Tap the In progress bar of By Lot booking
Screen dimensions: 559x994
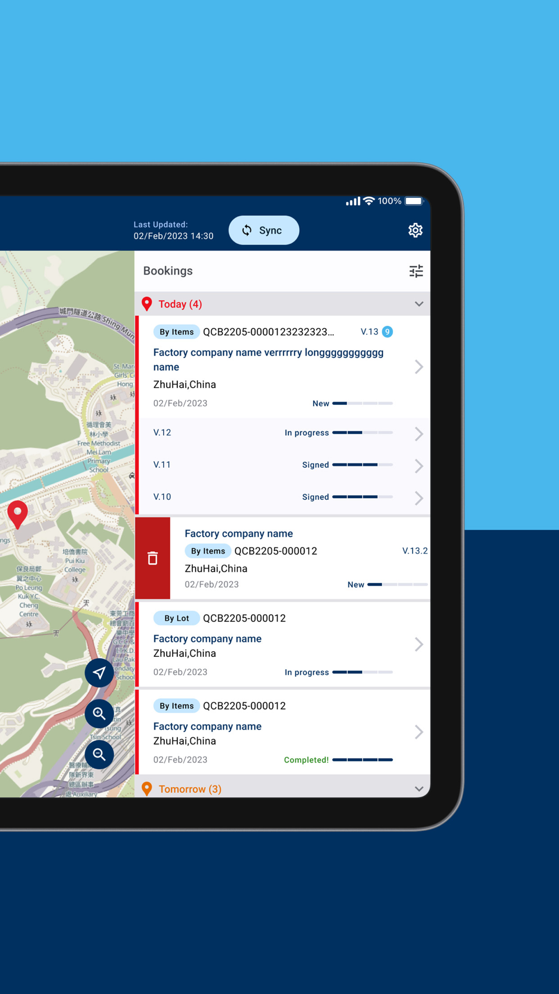tap(363, 672)
